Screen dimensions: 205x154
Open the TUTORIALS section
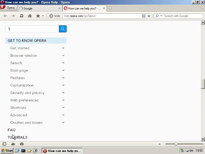[x=17, y=137]
